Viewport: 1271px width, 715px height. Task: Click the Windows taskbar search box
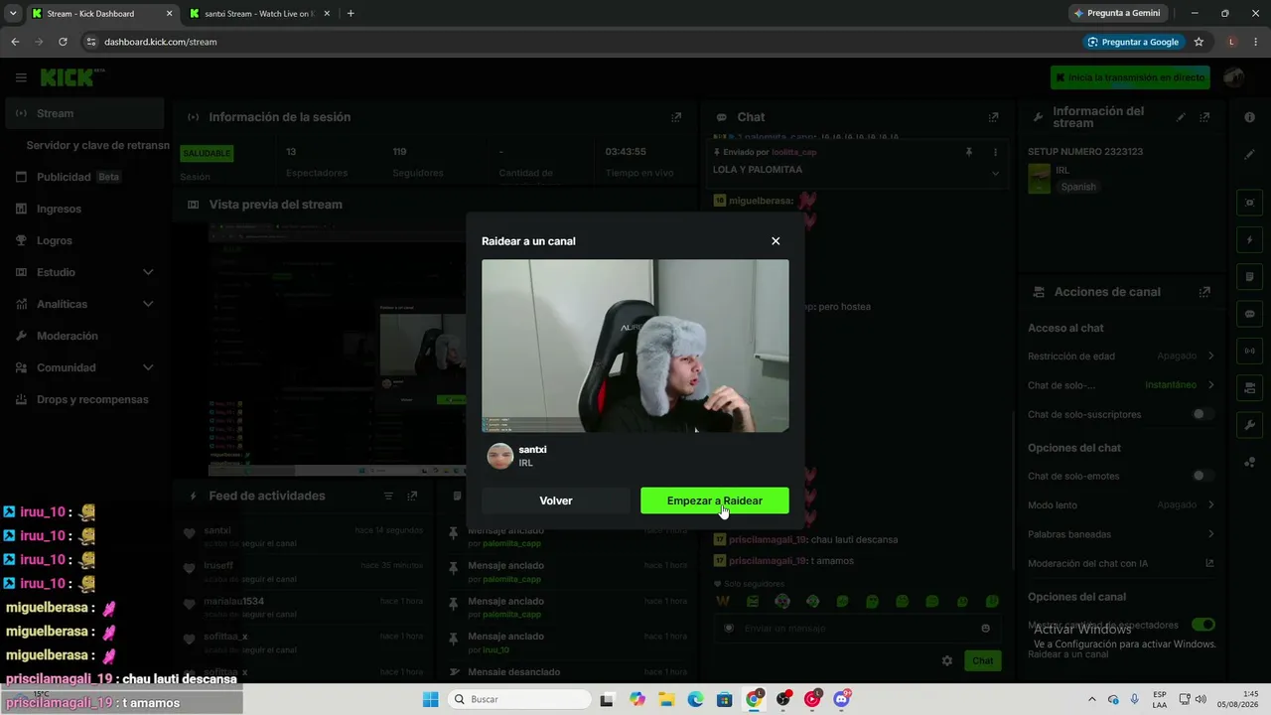coord(519,699)
